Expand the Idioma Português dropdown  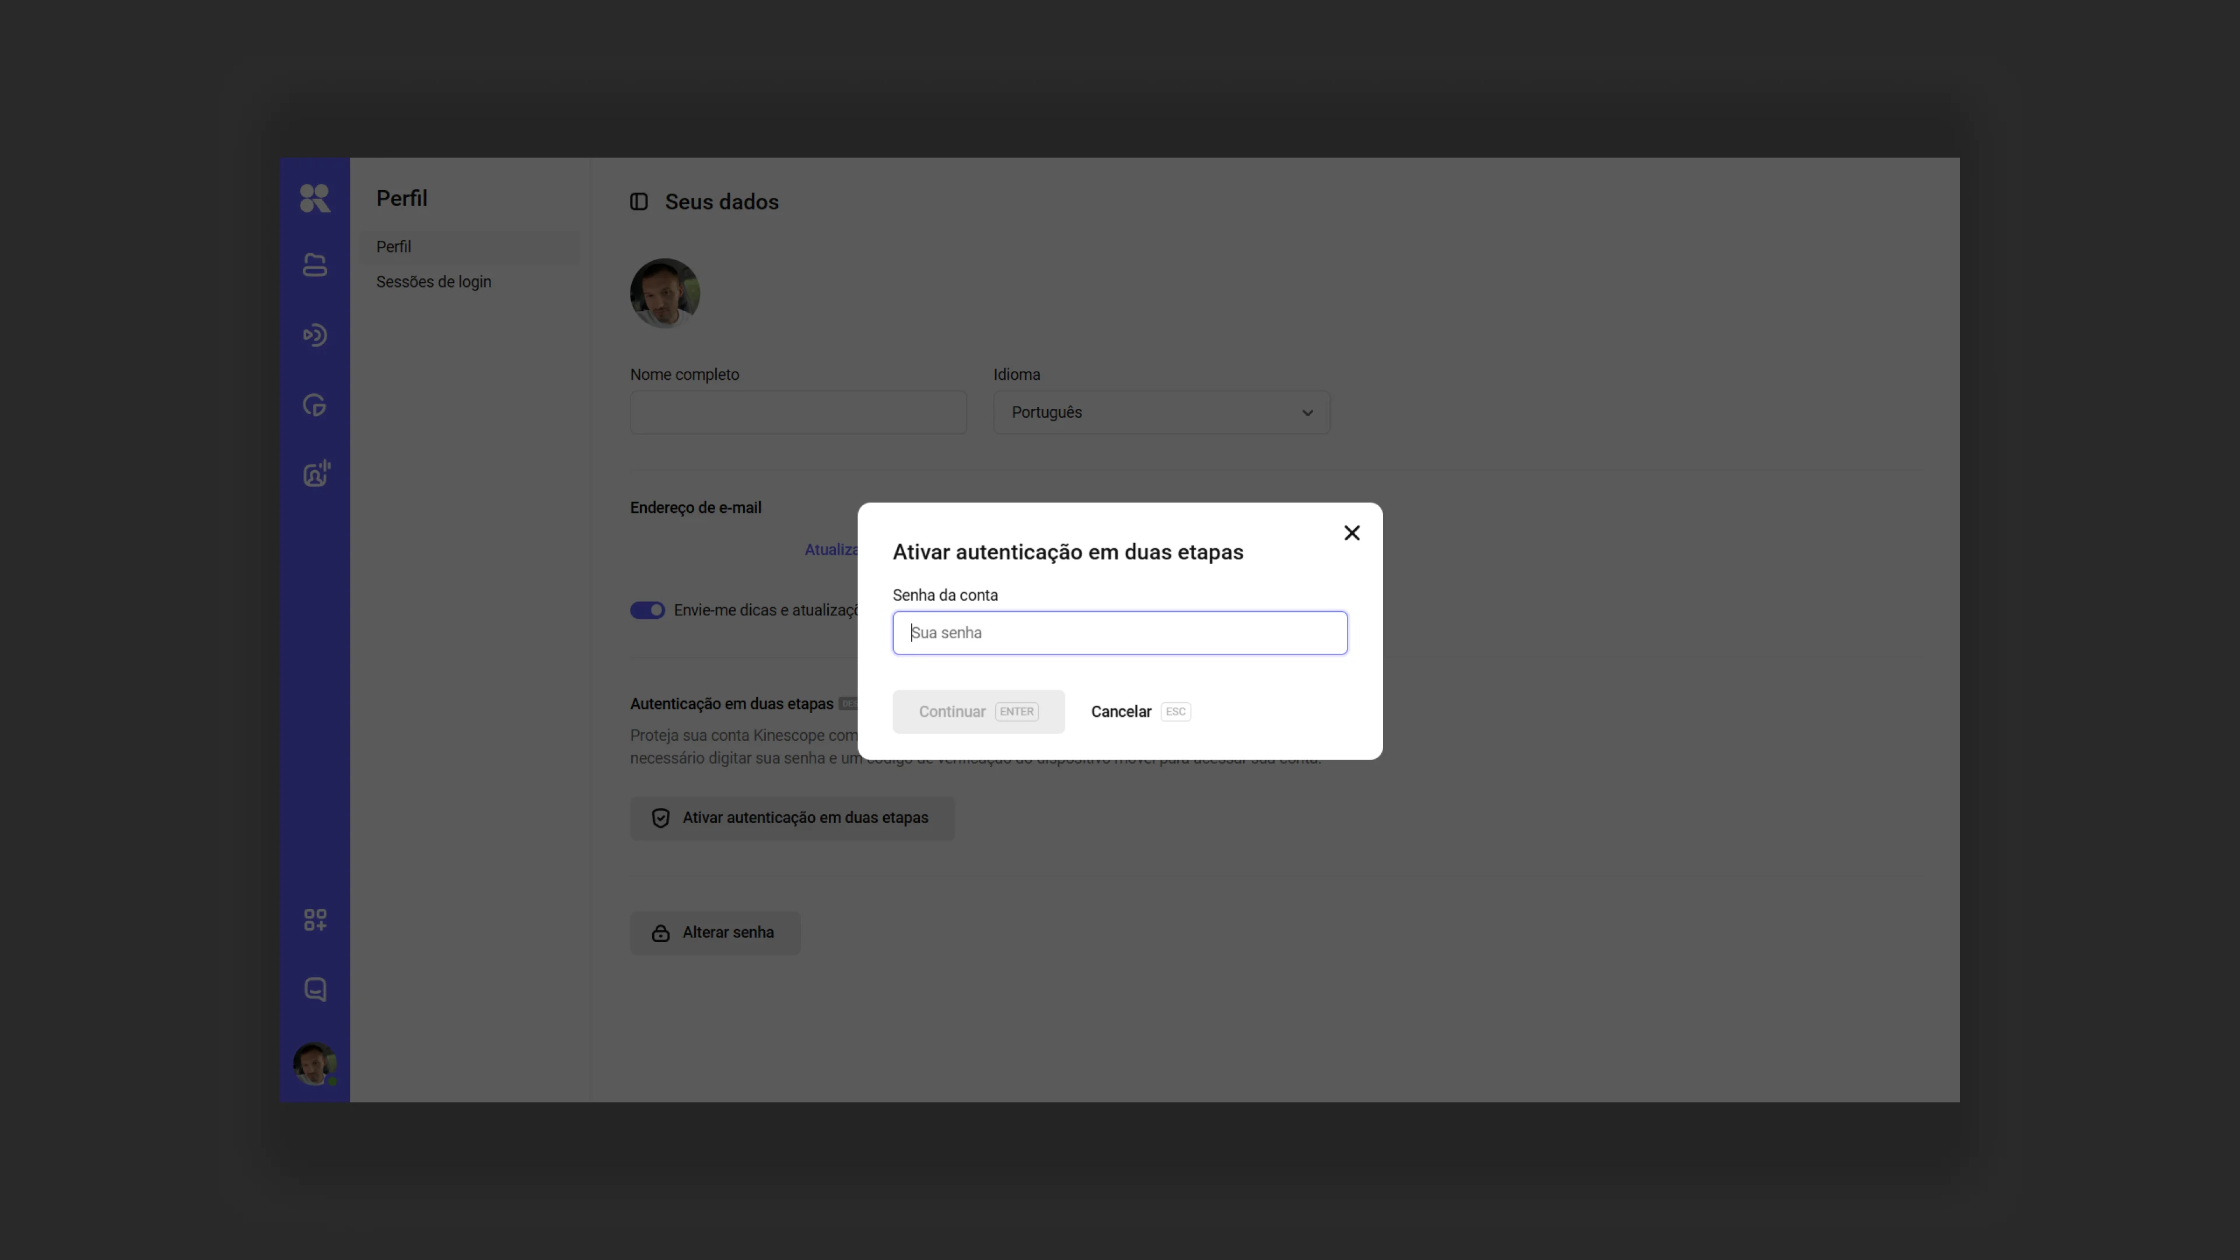click(x=1162, y=412)
